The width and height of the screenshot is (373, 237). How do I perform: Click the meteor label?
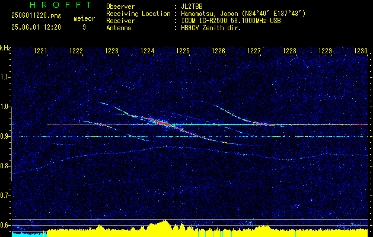click(84, 18)
